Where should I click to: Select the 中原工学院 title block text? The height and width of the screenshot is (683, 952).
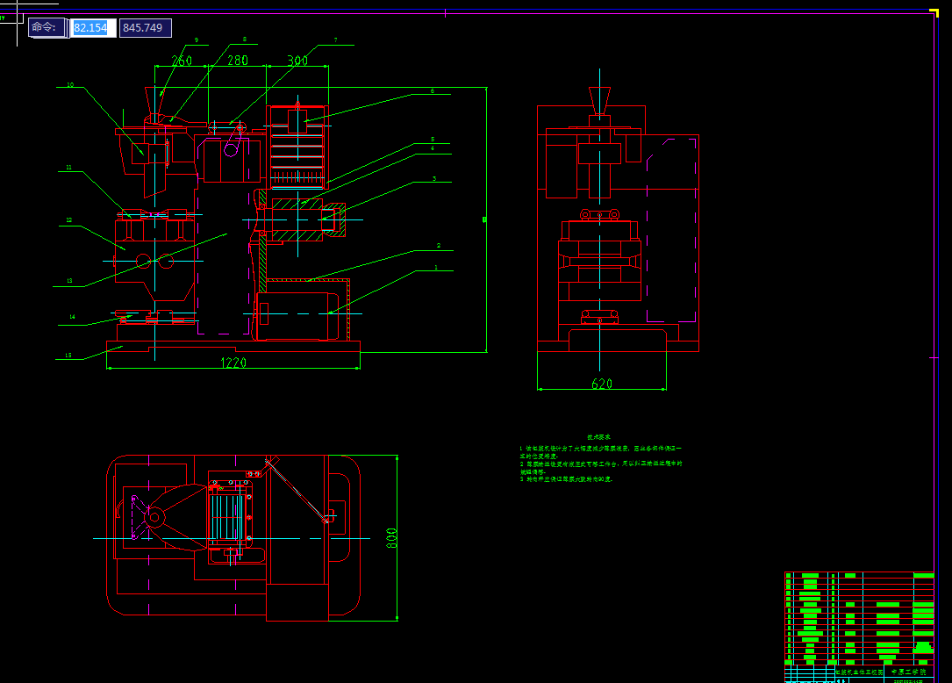[x=909, y=672]
